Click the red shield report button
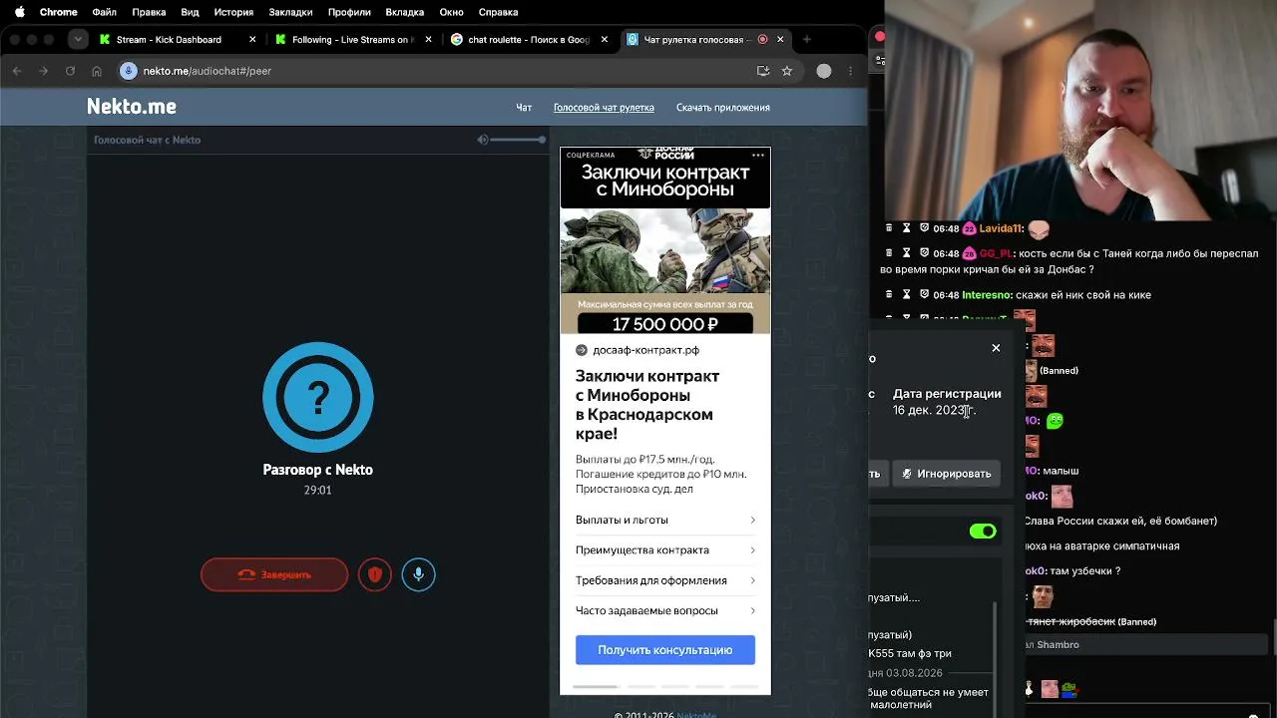Viewport: 1277px width, 718px height. [375, 574]
